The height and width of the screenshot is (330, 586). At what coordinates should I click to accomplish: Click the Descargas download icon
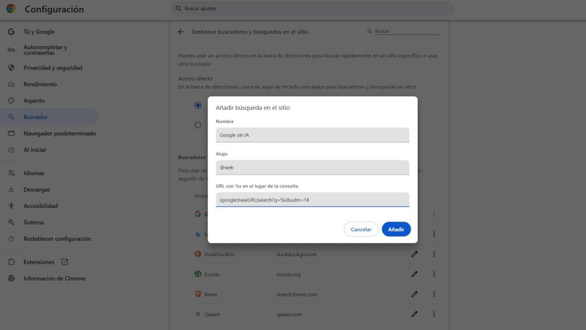(11, 189)
